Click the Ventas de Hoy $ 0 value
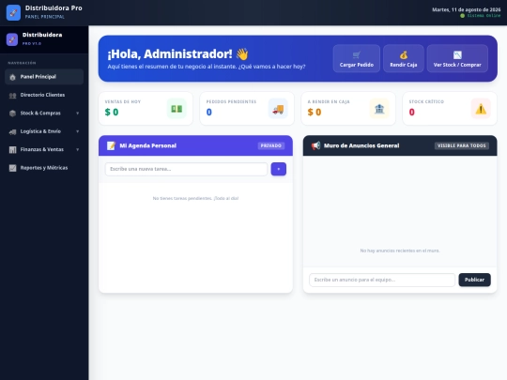Screen dimensions: 507x380 pyautogui.click(x=112, y=113)
